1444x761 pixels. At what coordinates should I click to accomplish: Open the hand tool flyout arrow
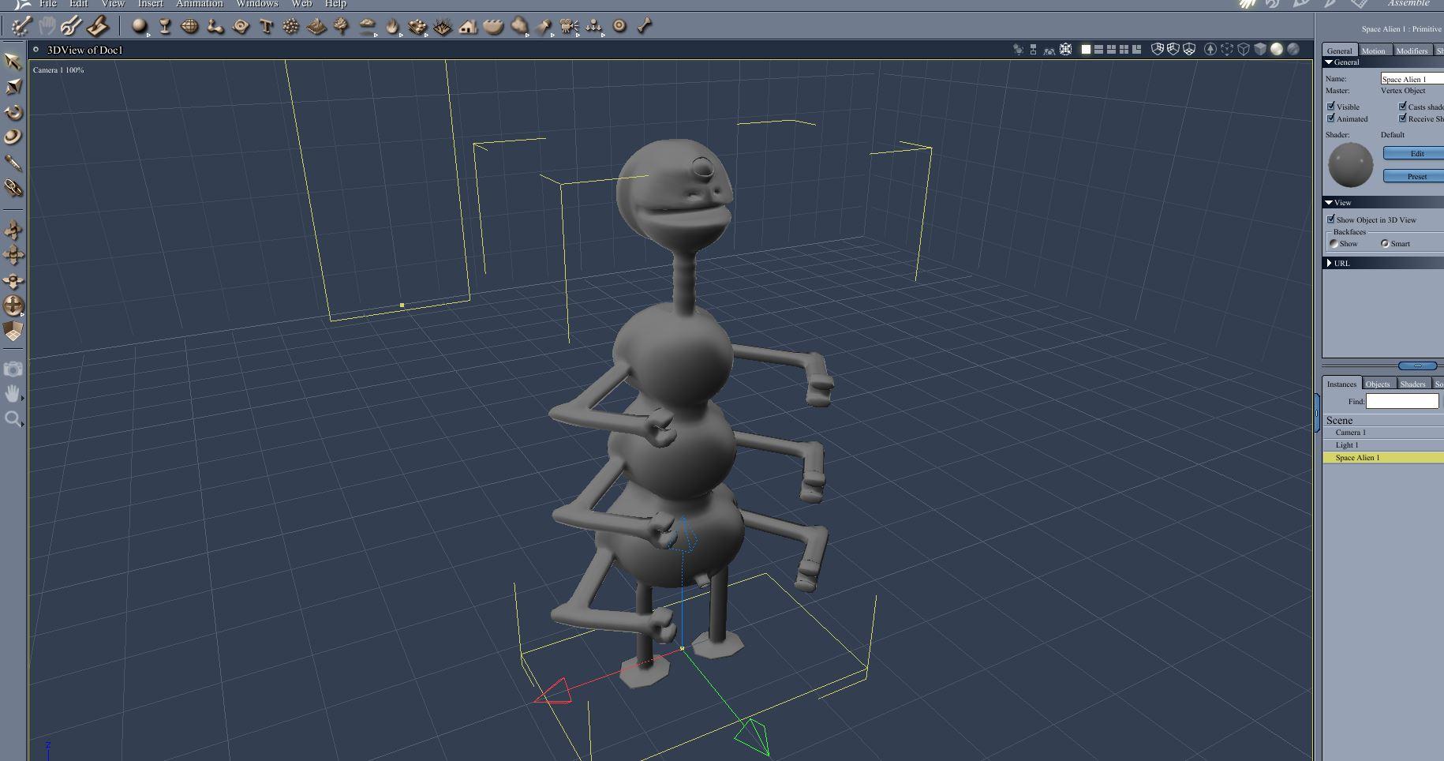click(x=22, y=398)
